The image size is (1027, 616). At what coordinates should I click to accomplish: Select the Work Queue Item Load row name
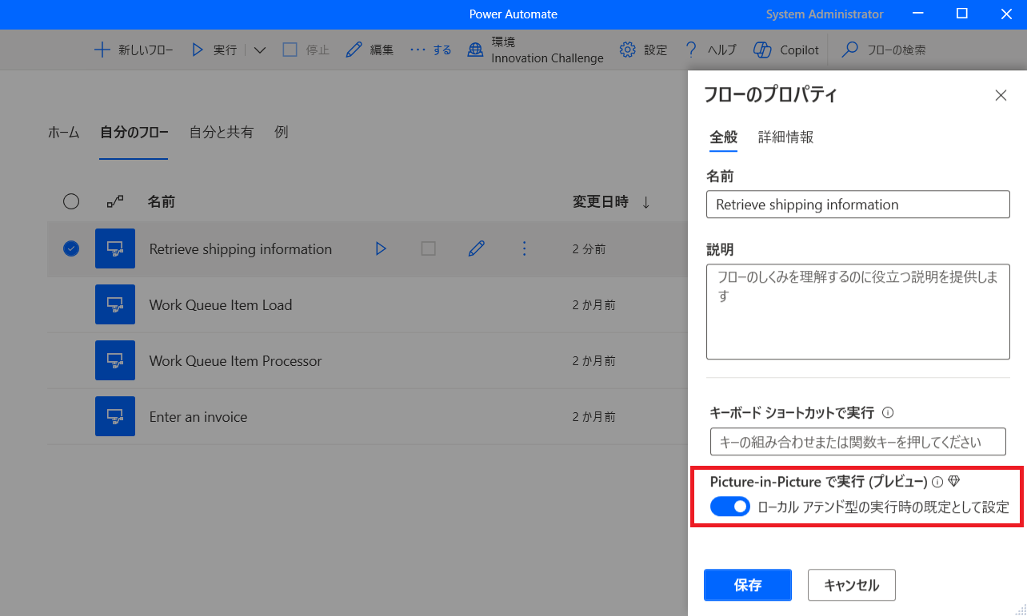[x=221, y=305]
